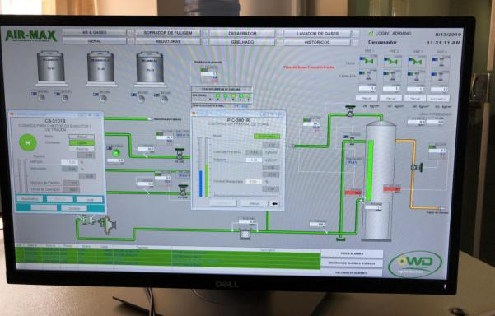Screen dimensions: 495x316
Task: Click the filter symbol on the bottom green pipe
Action: point(245,234)
